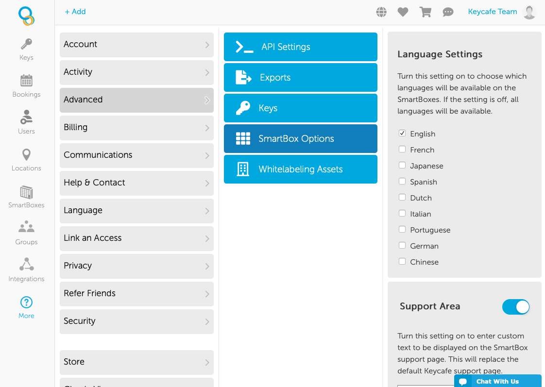Open the shopping cart icon
545x387 pixels.
(426, 12)
